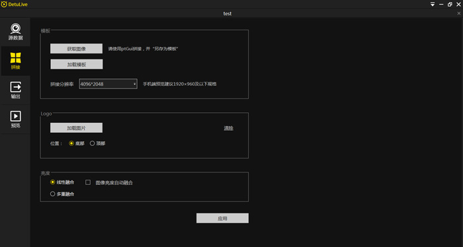Close the DetuLive window
The height and width of the screenshot is (247, 463).
458,5
